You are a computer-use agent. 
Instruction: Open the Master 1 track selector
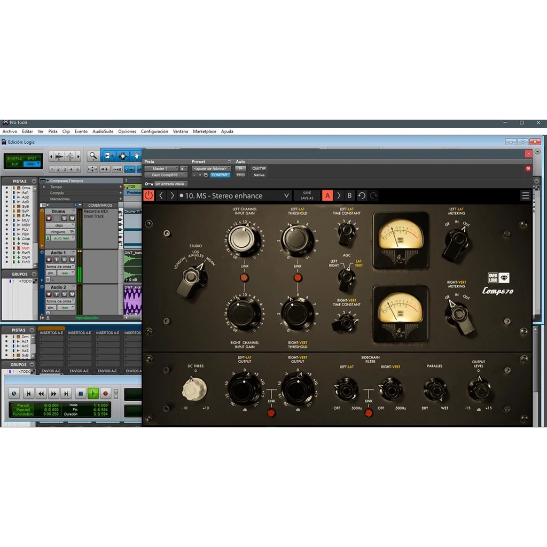pos(161,168)
